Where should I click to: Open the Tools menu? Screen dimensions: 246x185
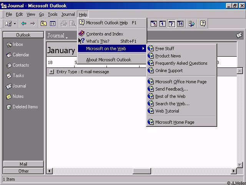[x=53, y=15]
